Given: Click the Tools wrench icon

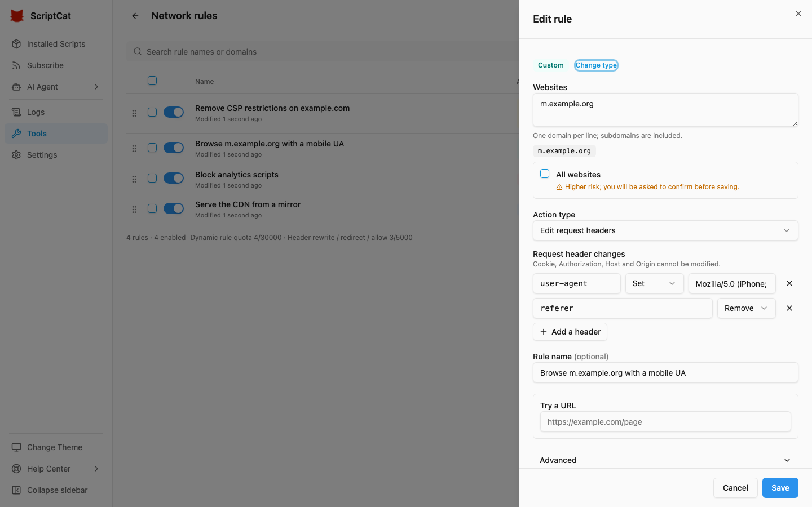Looking at the screenshot, I should [x=16, y=134].
